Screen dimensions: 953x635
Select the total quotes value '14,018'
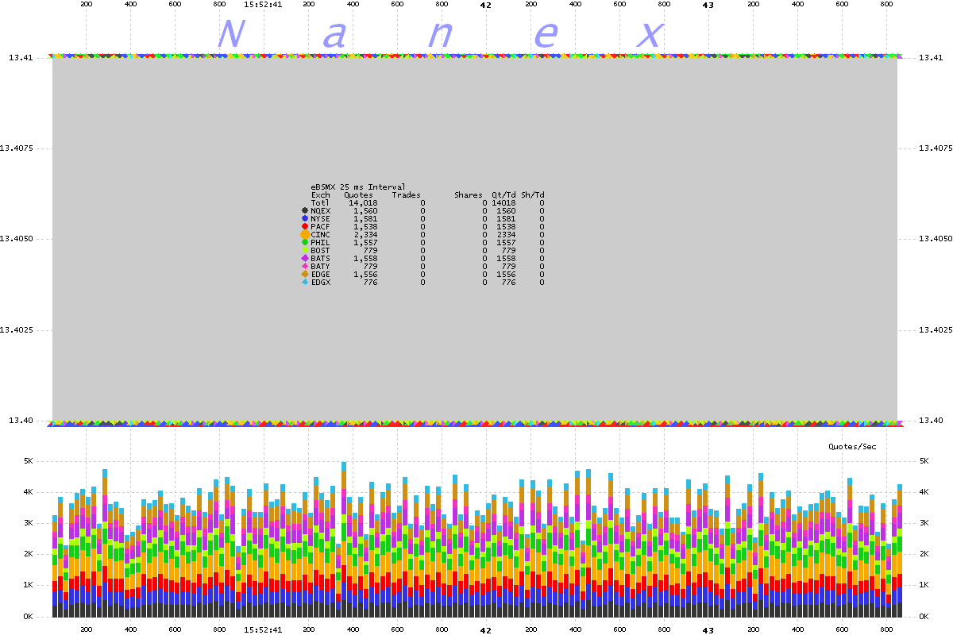[363, 202]
